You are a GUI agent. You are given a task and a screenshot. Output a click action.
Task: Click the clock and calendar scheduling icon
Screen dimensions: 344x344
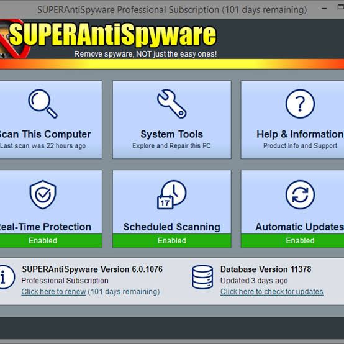[172, 194]
